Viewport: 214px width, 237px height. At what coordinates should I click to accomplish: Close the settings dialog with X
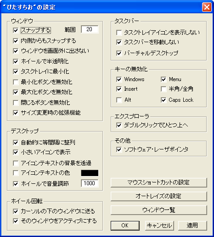click(207, 7)
